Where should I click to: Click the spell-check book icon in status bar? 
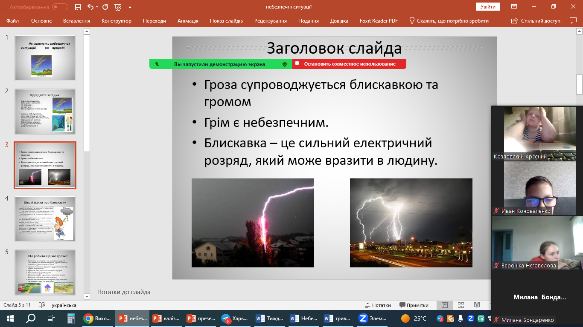[42, 305]
